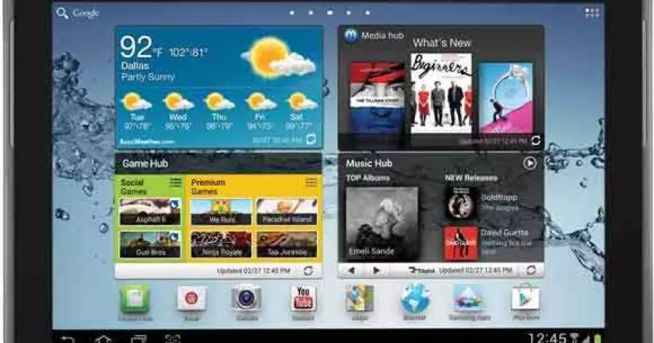Launch Asphalt 6 game
The height and width of the screenshot is (343, 654).
150,212
